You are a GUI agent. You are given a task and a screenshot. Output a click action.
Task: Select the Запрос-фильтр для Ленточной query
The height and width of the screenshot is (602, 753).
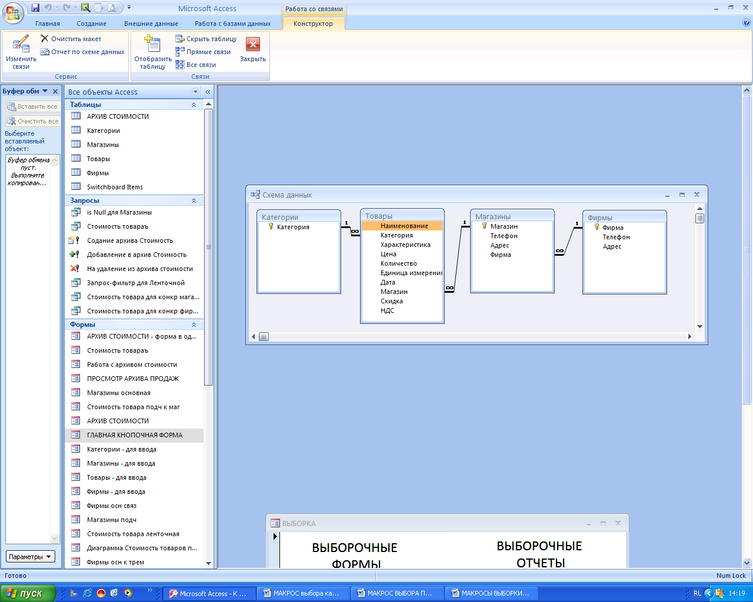pos(134,283)
